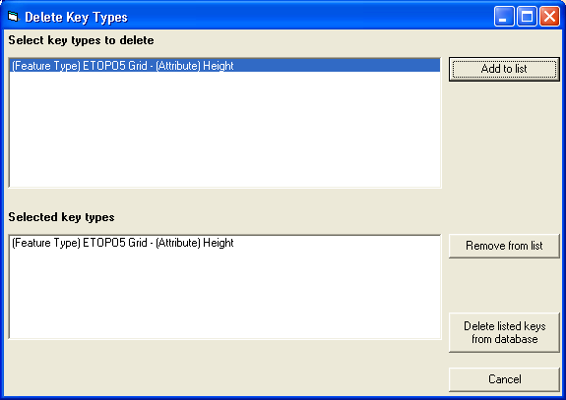Close the dialog with the red X
The width and height of the screenshot is (566, 400).
coord(549,16)
